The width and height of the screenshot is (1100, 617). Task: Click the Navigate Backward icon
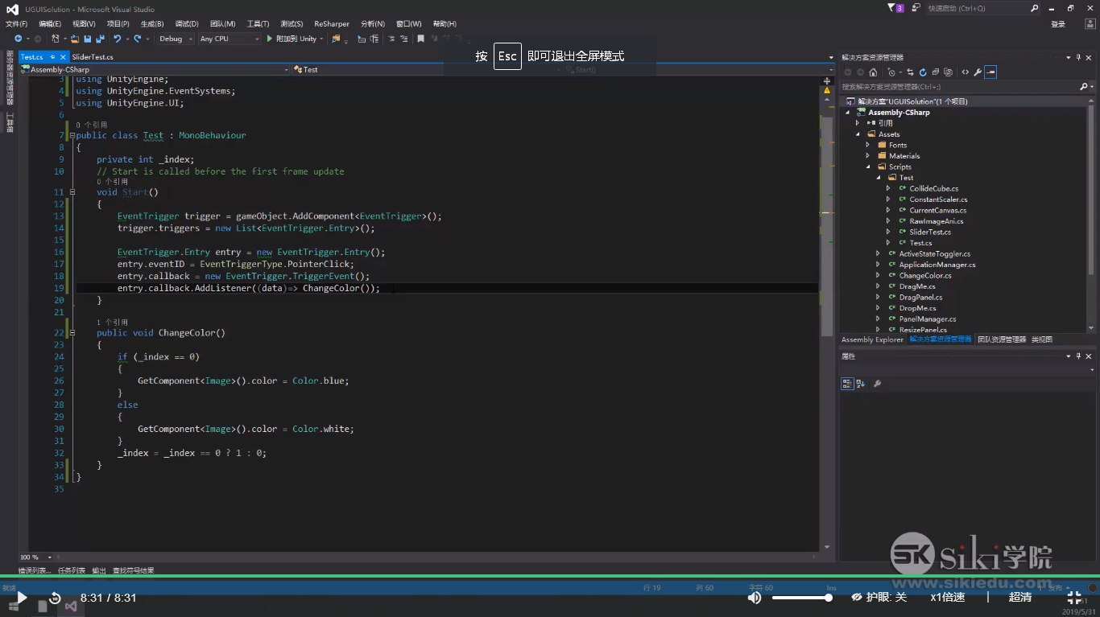pyautogui.click(x=18, y=39)
